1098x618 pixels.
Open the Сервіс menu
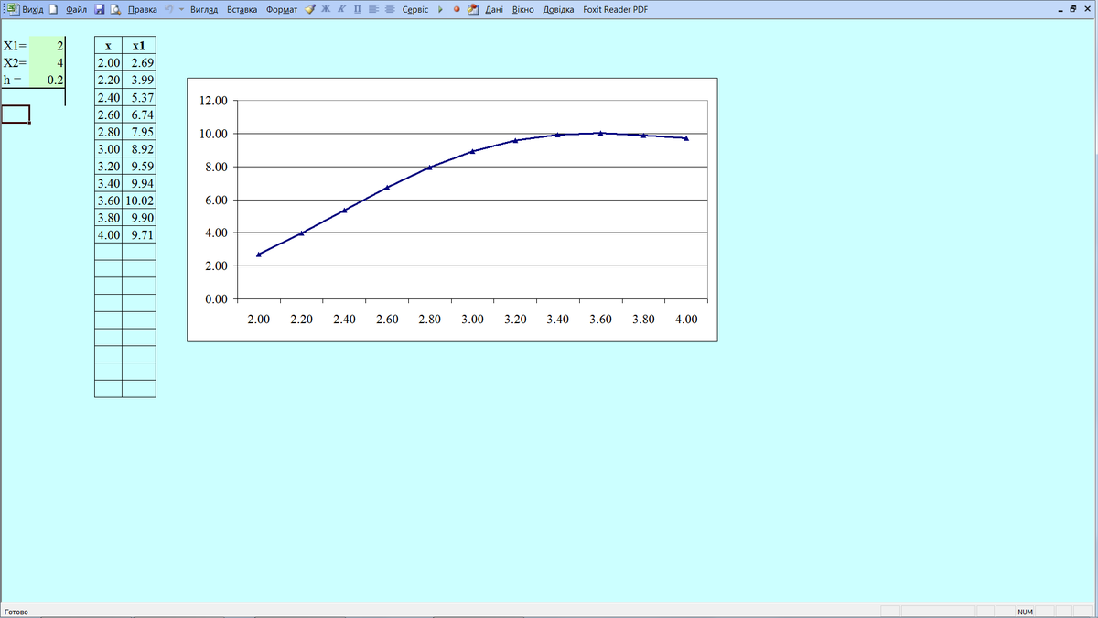tap(415, 9)
